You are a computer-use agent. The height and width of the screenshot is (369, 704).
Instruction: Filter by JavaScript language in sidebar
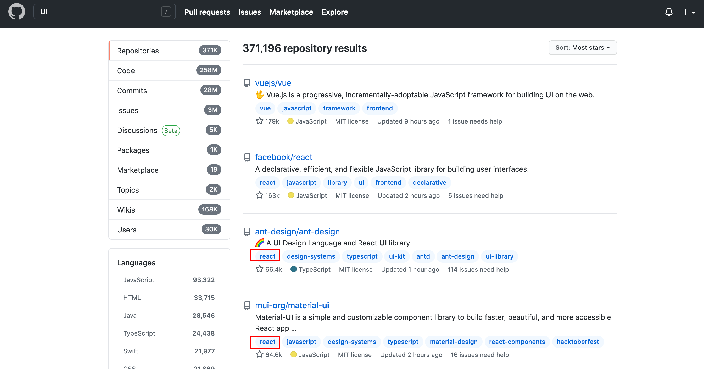pyautogui.click(x=169, y=280)
